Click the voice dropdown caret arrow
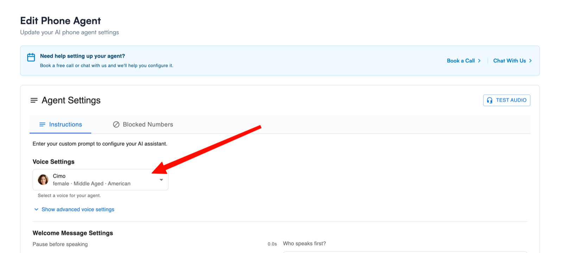Image resolution: width=563 pixels, height=253 pixels. [161, 180]
